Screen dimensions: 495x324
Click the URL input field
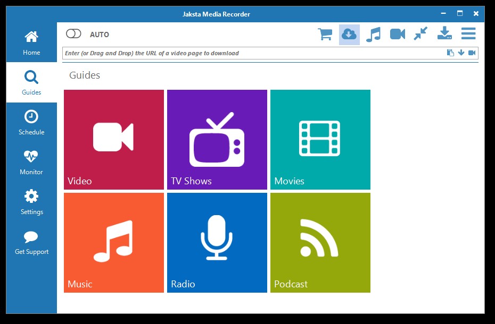[250, 53]
